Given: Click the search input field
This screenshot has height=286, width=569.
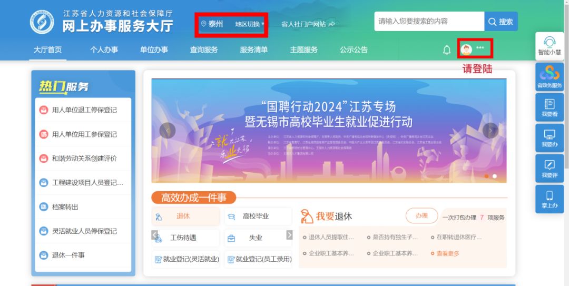Looking at the screenshot, I should (429, 22).
